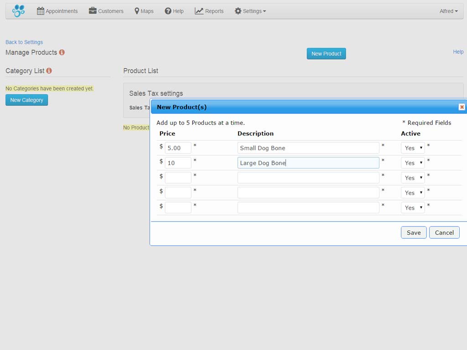Cancel the New Product dialog
The image size is (467, 350).
[x=444, y=232]
